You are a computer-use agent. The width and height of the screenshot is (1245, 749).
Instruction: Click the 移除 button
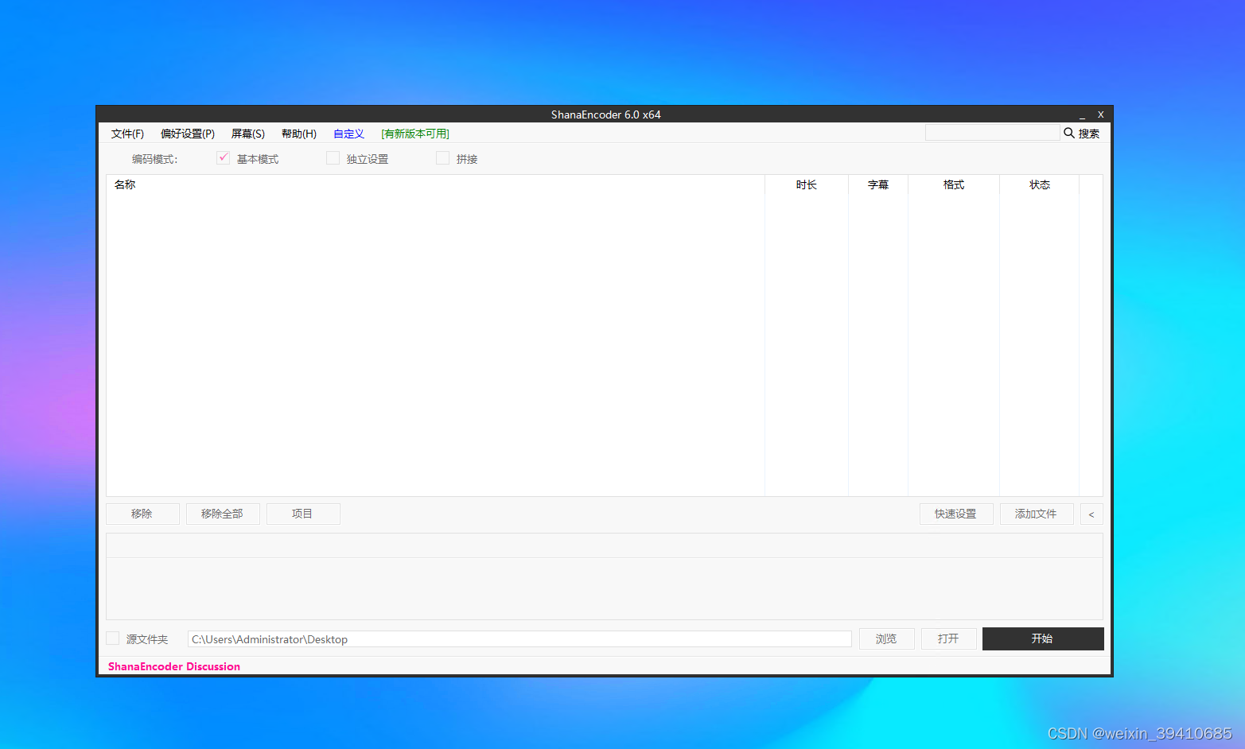(142, 514)
